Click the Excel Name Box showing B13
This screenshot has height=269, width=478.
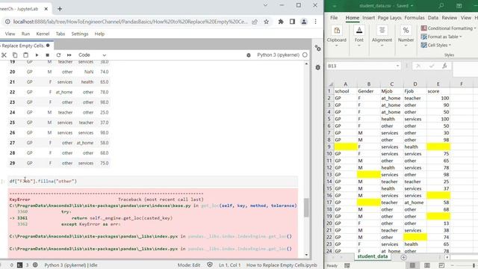[x=363, y=66]
